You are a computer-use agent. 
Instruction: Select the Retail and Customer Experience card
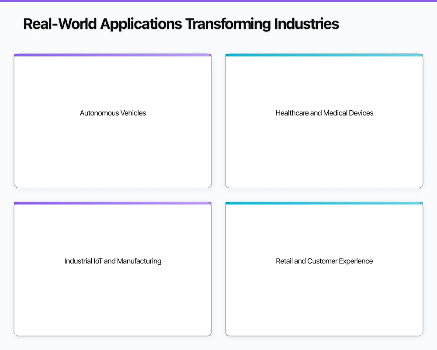[x=324, y=269]
